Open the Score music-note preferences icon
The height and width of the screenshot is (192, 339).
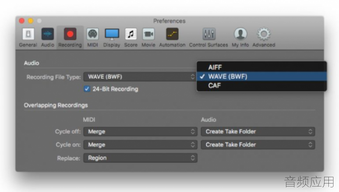pos(131,34)
